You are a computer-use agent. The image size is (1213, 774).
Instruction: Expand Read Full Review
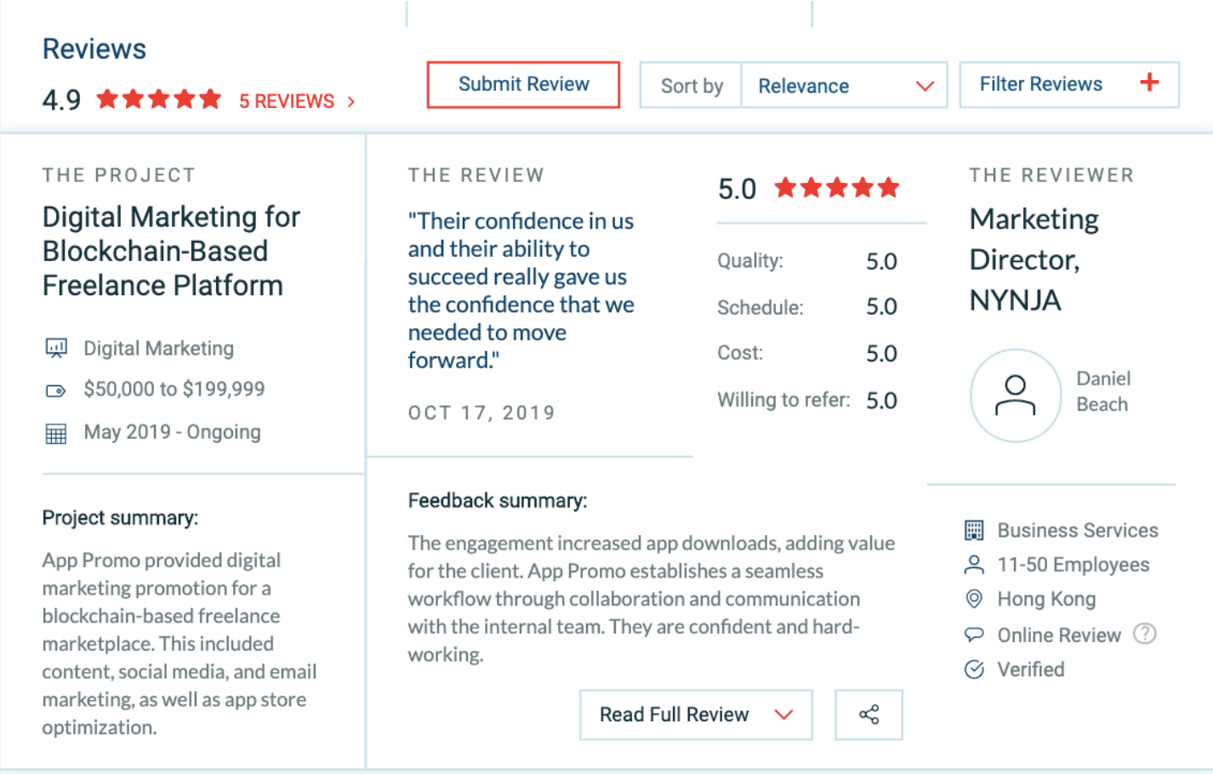tap(696, 714)
